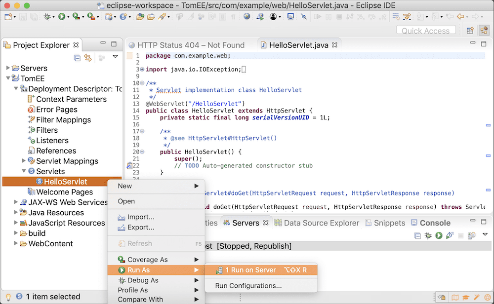Viewport: 494px width, 304px height.
Task: Open the web browser globe icon
Action: [x=247, y=17]
